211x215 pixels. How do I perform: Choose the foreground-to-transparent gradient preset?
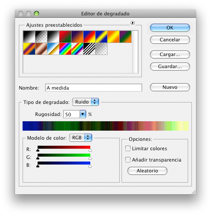click(41, 37)
